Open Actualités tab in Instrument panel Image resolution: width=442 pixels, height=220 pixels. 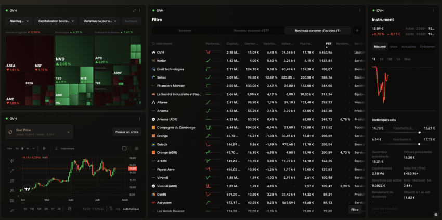click(409, 47)
